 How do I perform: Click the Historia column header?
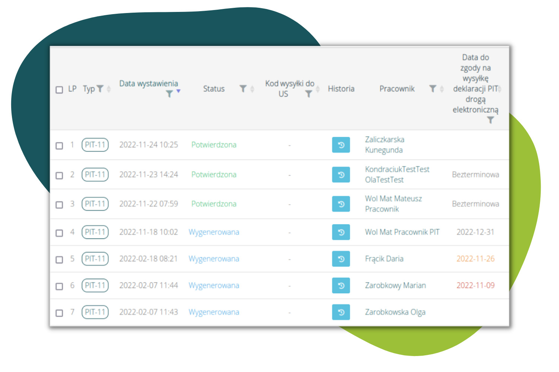pos(341,89)
